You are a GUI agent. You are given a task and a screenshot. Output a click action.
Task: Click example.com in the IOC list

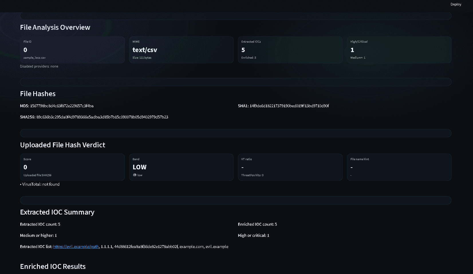[192, 247]
